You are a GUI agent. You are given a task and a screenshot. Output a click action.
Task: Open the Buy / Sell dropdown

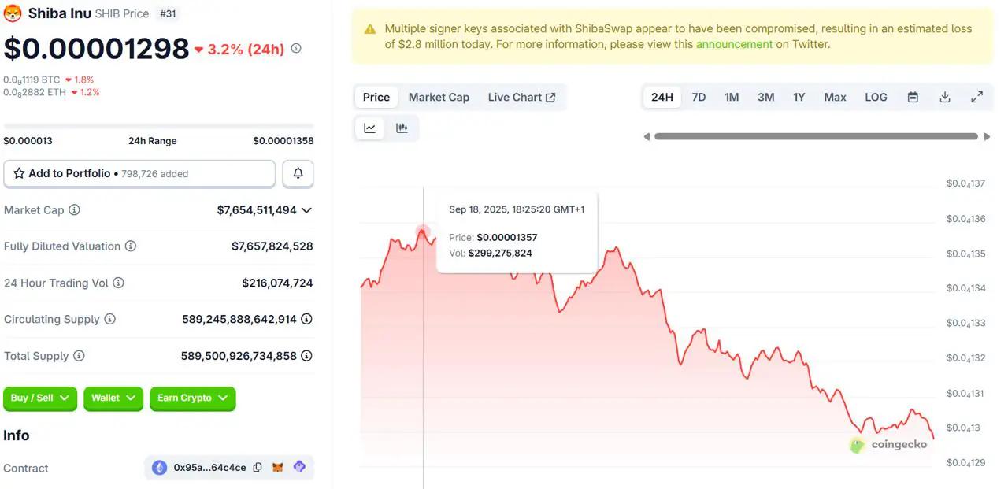click(40, 398)
